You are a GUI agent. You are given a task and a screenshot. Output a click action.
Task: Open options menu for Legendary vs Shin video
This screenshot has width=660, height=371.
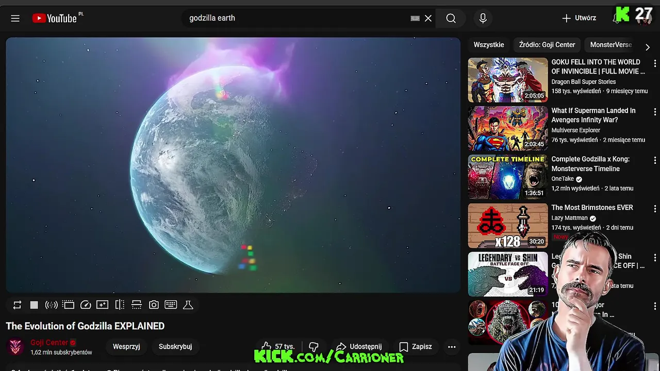coord(655,257)
